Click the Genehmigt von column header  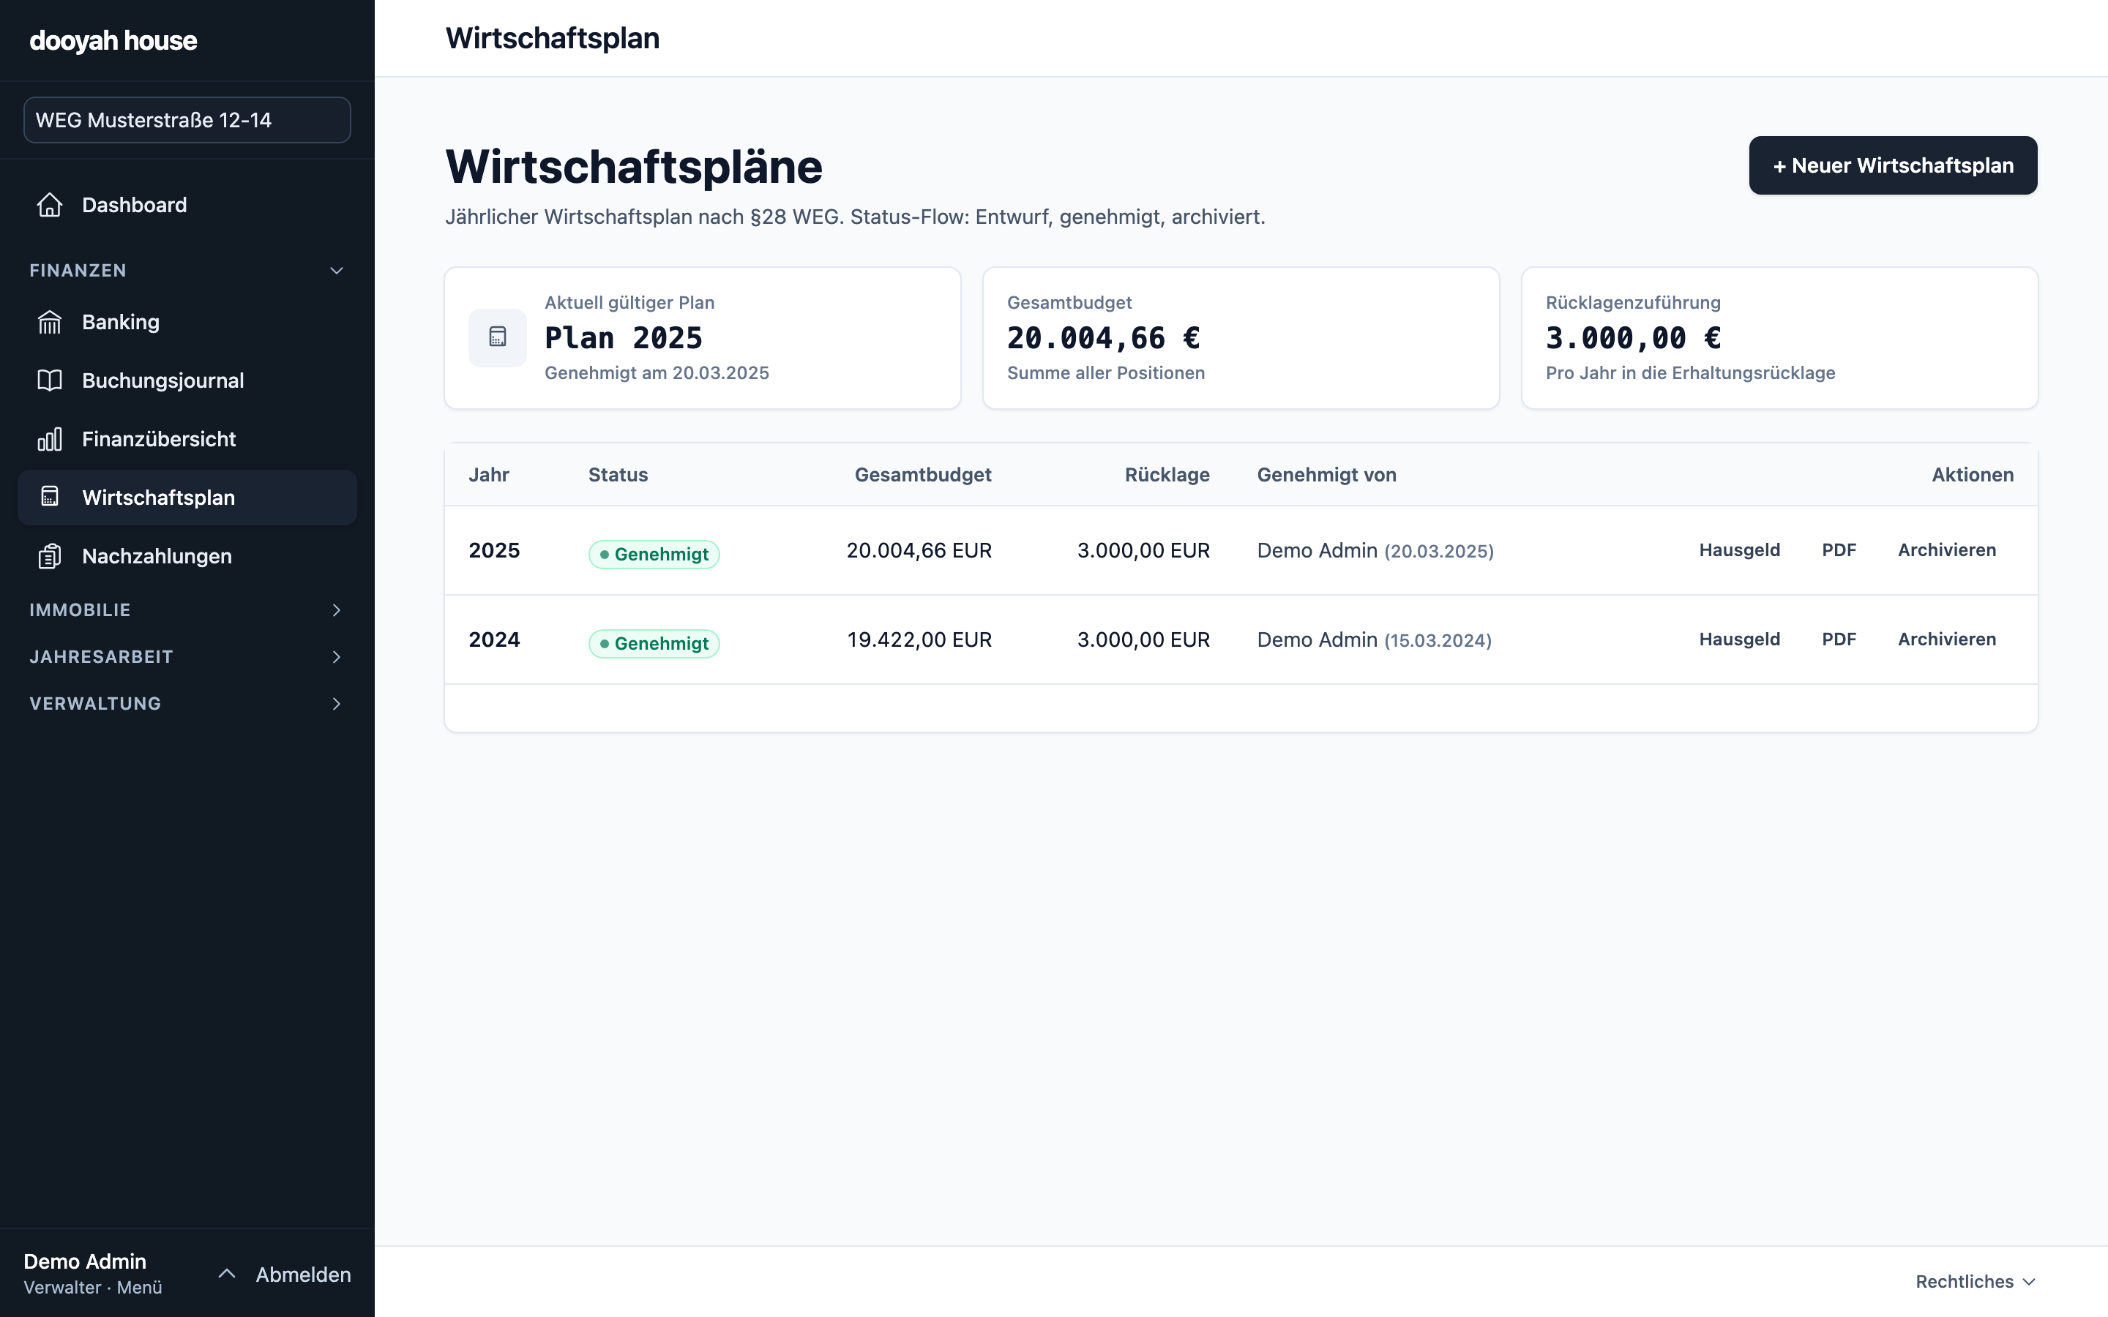(x=1326, y=475)
